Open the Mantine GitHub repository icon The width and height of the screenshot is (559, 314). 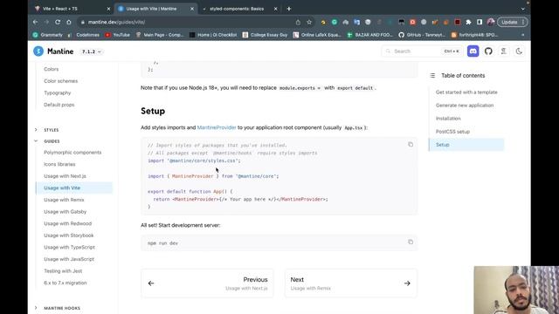click(x=488, y=51)
